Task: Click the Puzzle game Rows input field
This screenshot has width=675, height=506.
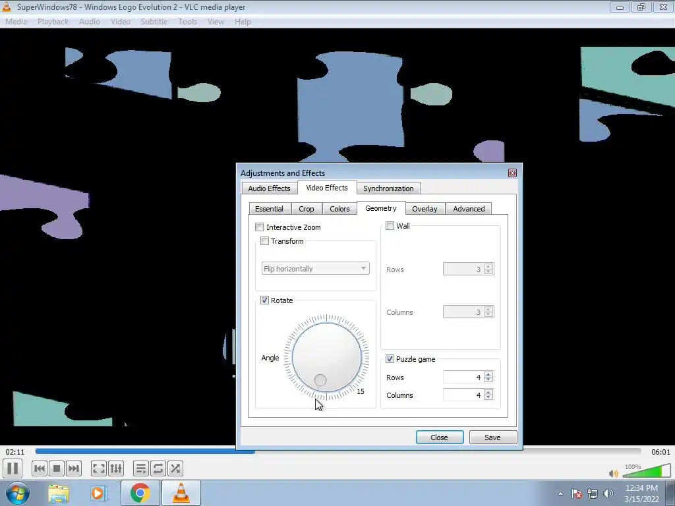Action: coord(463,378)
